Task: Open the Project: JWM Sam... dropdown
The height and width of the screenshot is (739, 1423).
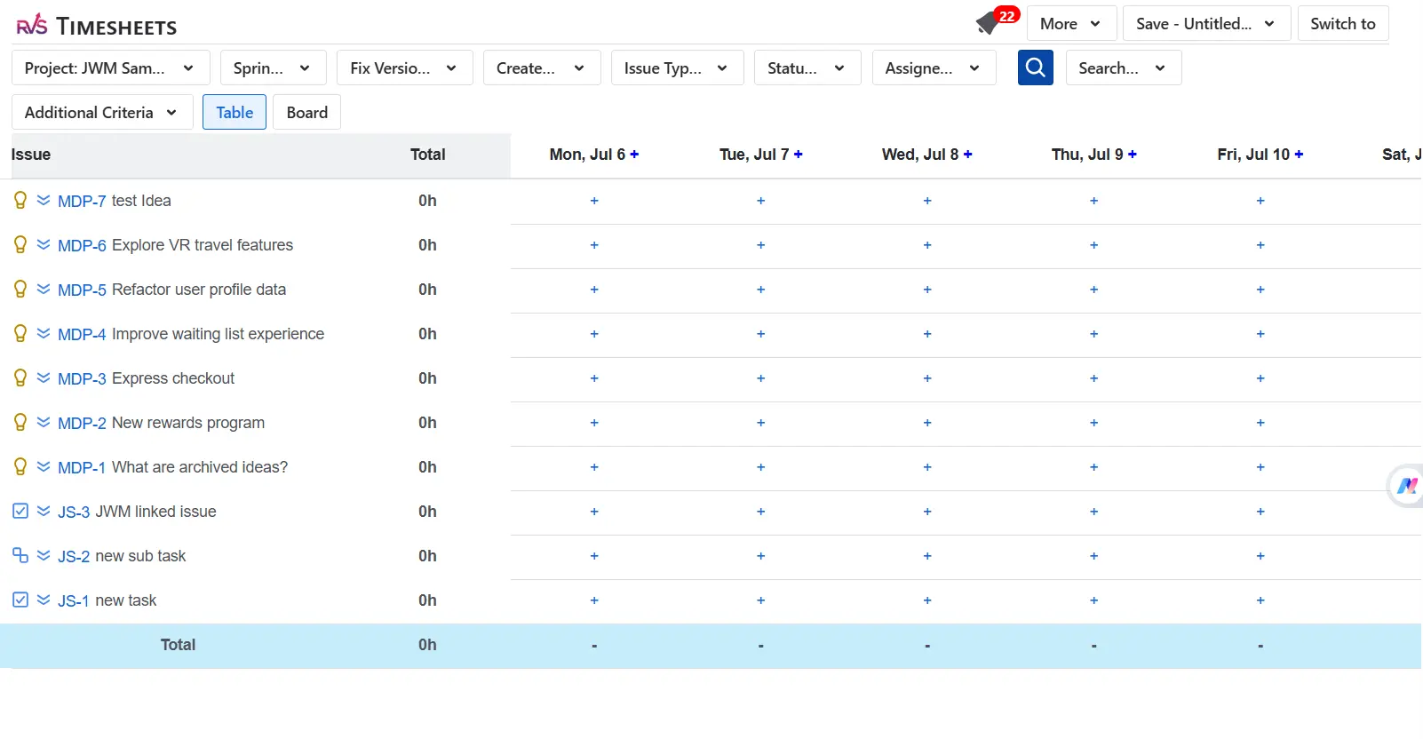Action: pos(111,68)
